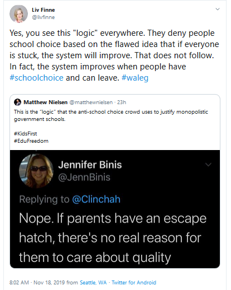The width and height of the screenshot is (231, 290).
Task: Click Matthew Nielsen's small avatar
Action: pos(17,102)
